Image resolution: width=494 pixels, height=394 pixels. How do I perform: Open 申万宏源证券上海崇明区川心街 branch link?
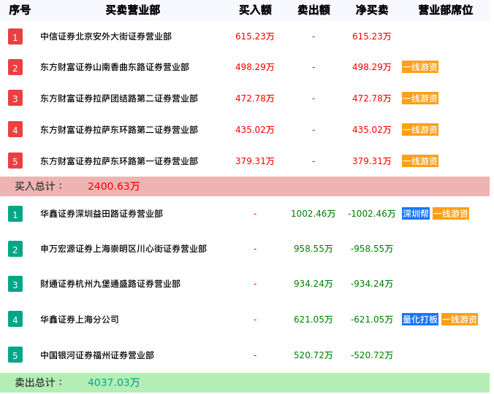pyautogui.click(x=123, y=249)
